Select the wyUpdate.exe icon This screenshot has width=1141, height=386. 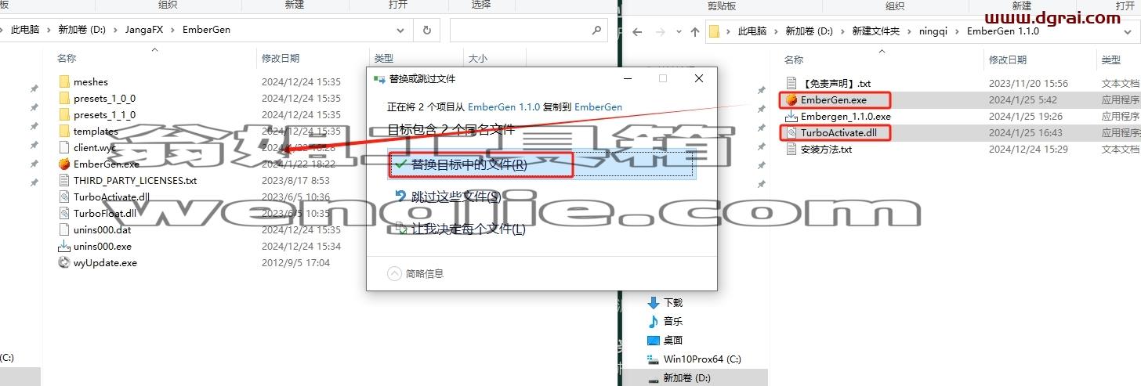pyautogui.click(x=64, y=262)
